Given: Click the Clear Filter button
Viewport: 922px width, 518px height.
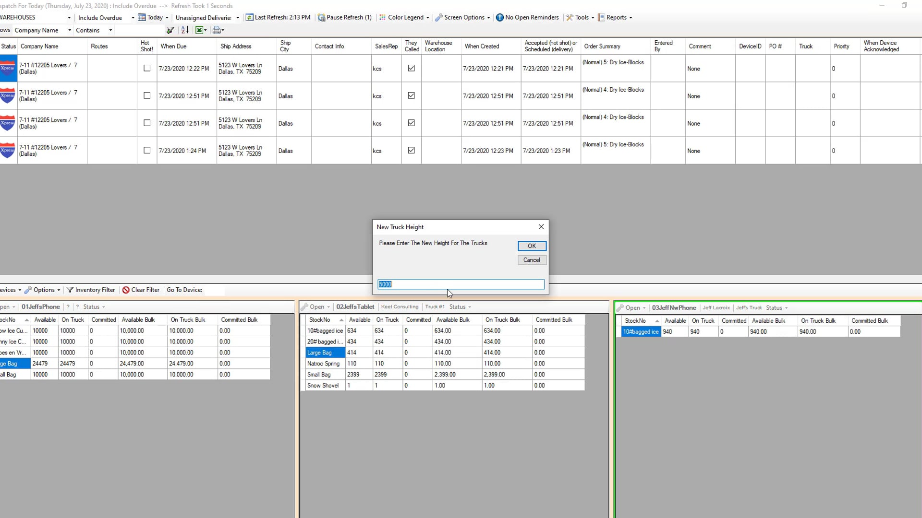Looking at the screenshot, I should pyautogui.click(x=141, y=290).
